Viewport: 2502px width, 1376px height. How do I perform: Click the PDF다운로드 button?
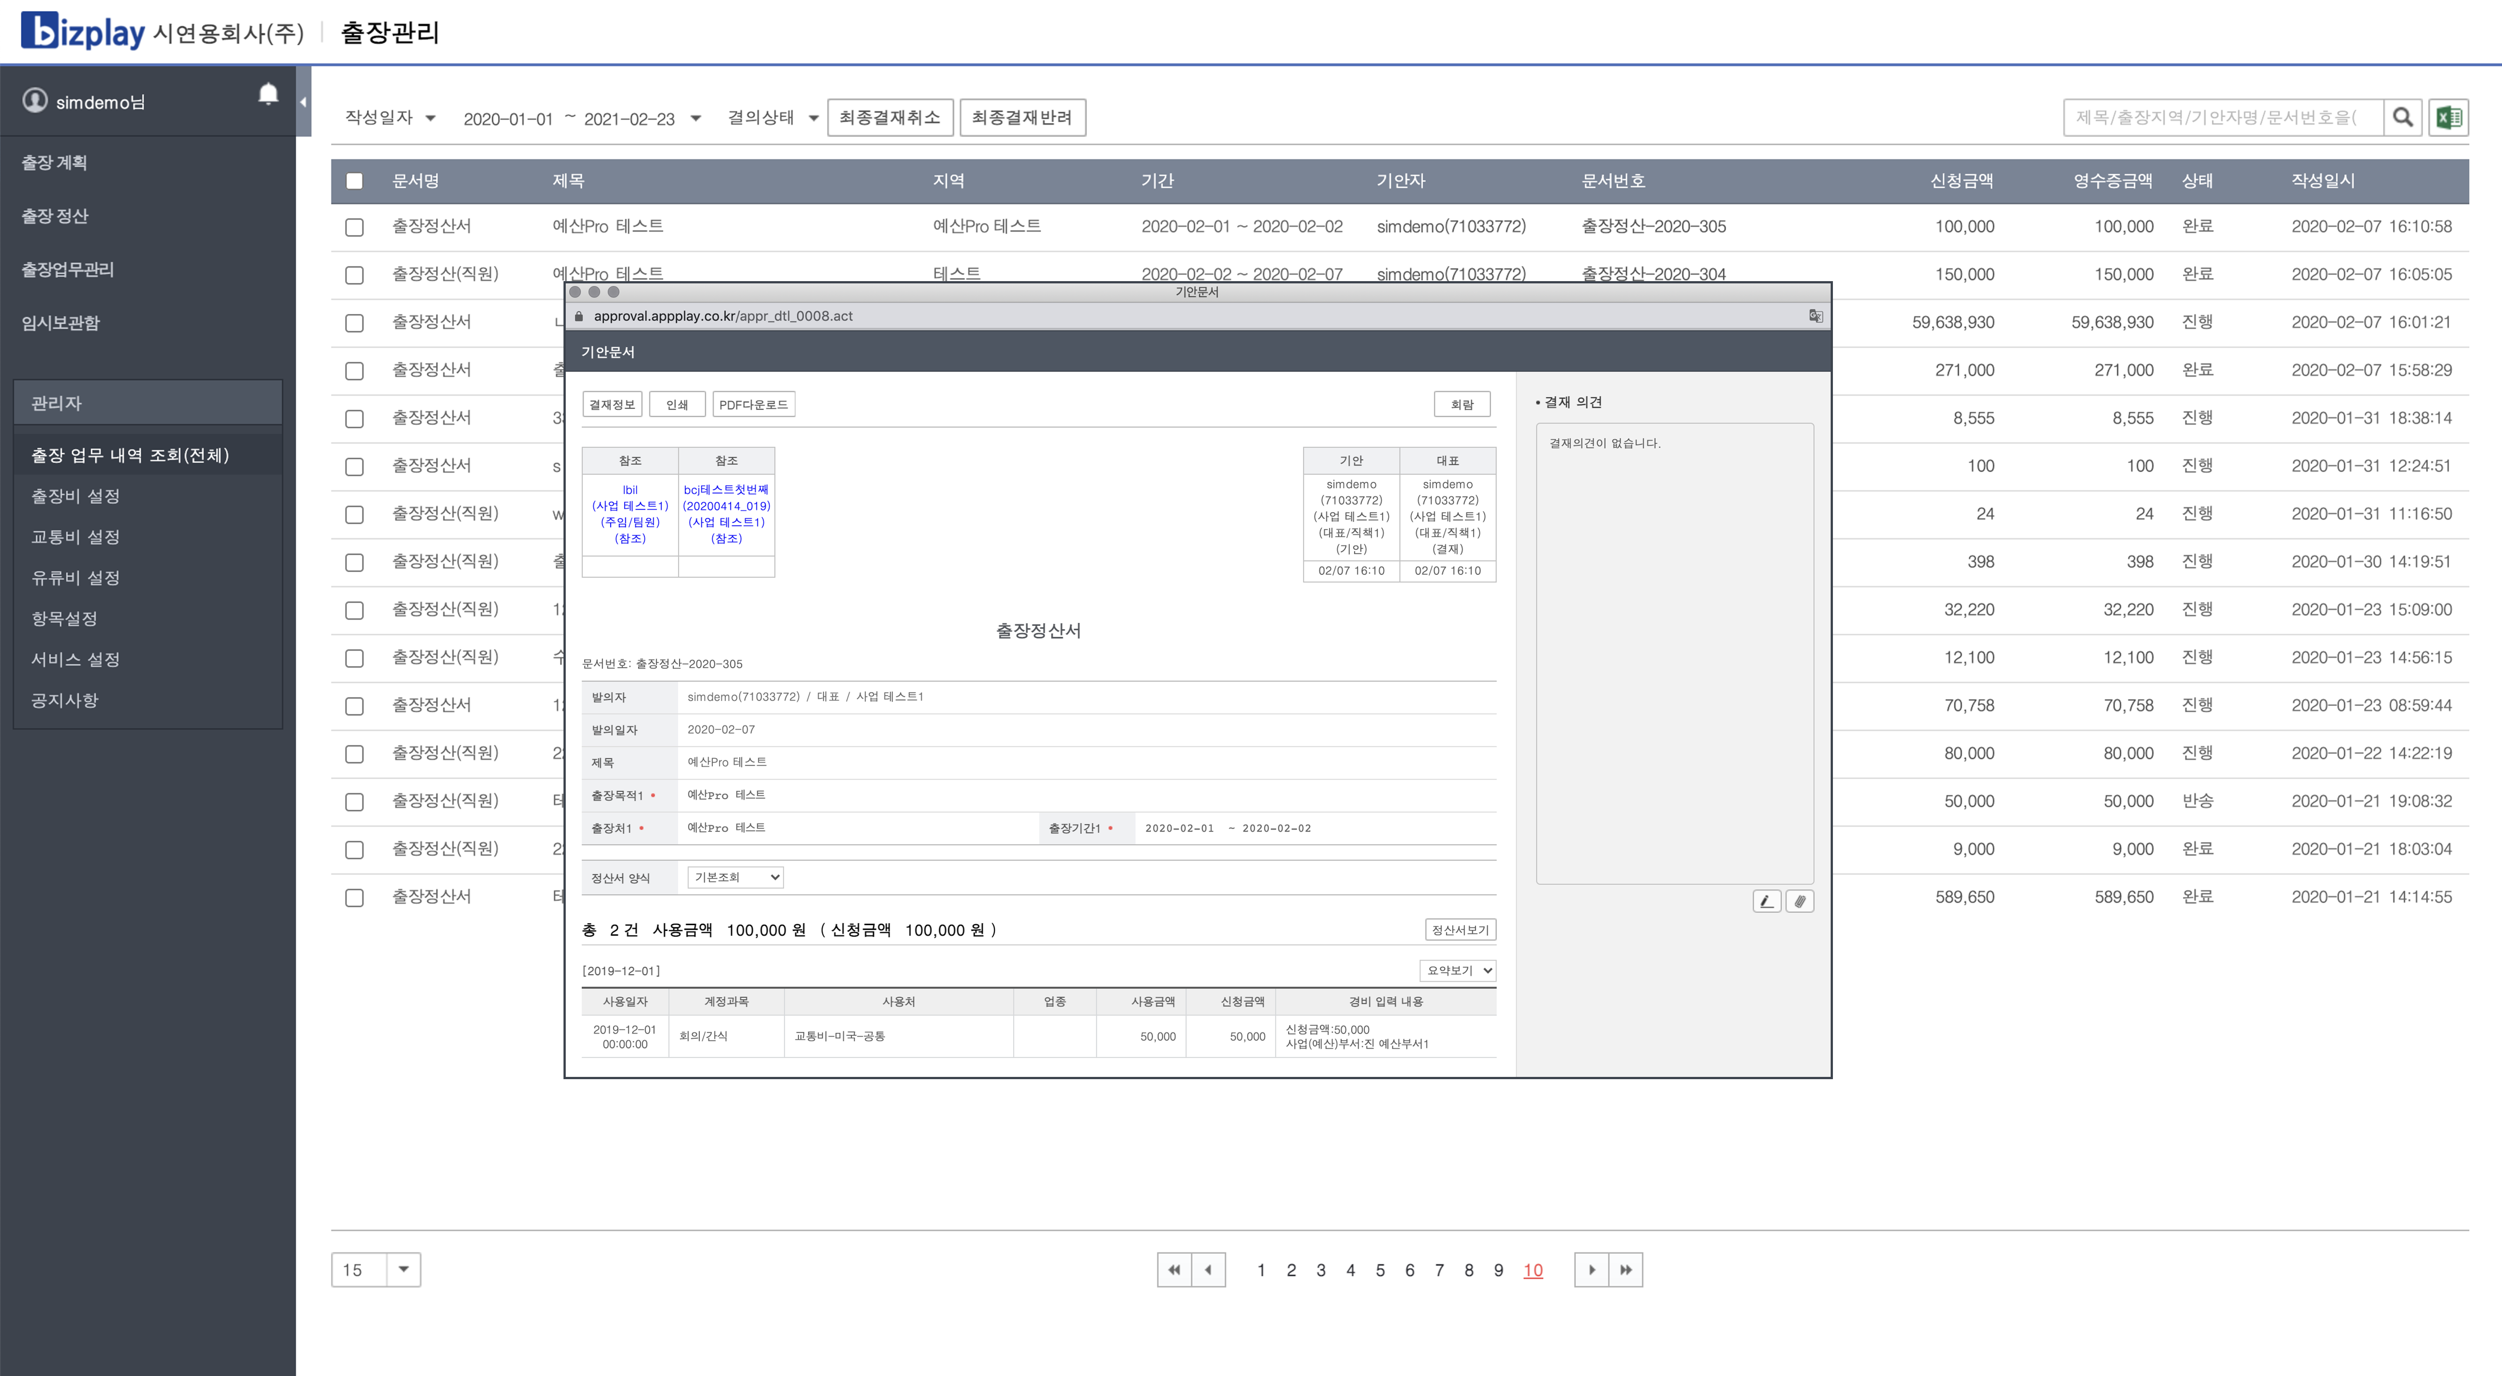(x=754, y=404)
